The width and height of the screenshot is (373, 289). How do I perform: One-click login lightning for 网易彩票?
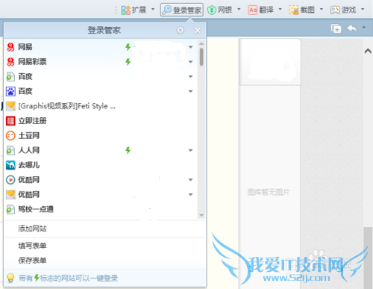pyautogui.click(x=128, y=61)
